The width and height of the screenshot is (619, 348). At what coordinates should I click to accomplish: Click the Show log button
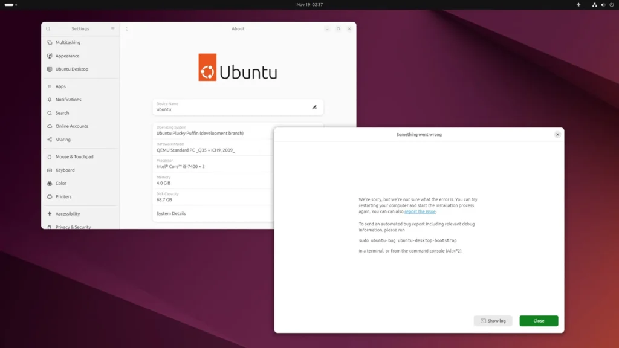pos(493,321)
